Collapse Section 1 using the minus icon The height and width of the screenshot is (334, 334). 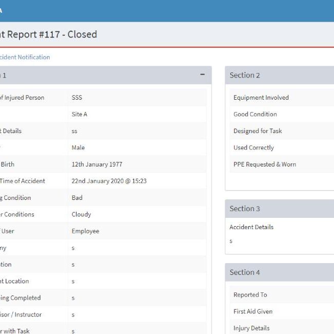pyautogui.click(x=202, y=75)
